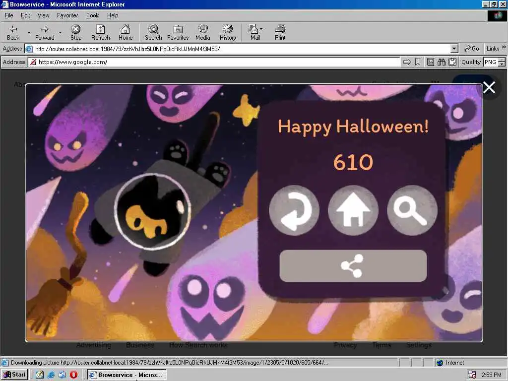Open the Back button history dropdown arrow

click(28, 33)
